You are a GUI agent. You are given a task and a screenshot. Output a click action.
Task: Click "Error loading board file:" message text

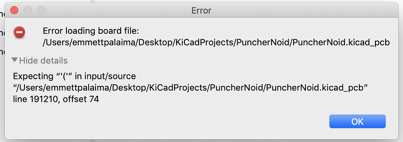pos(91,31)
